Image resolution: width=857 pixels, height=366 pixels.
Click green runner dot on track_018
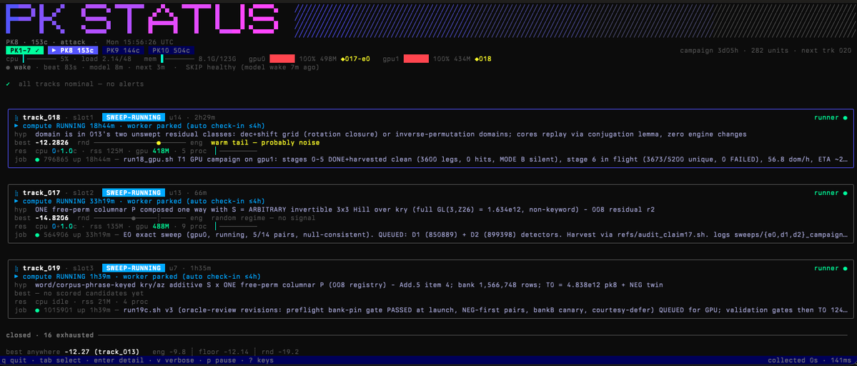[x=845, y=118]
